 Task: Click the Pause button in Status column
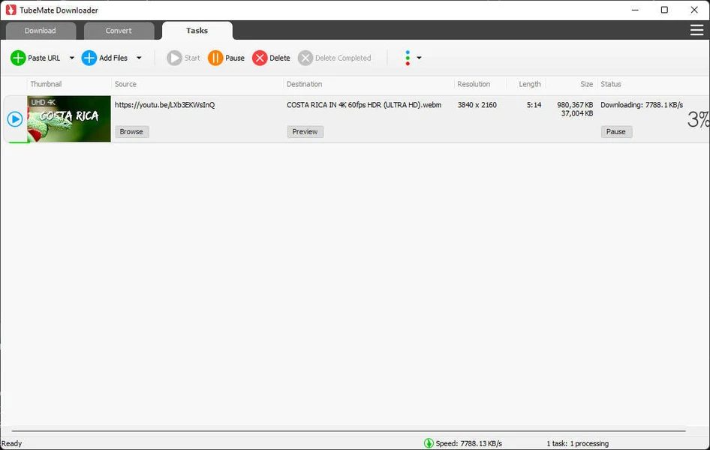[x=616, y=131]
